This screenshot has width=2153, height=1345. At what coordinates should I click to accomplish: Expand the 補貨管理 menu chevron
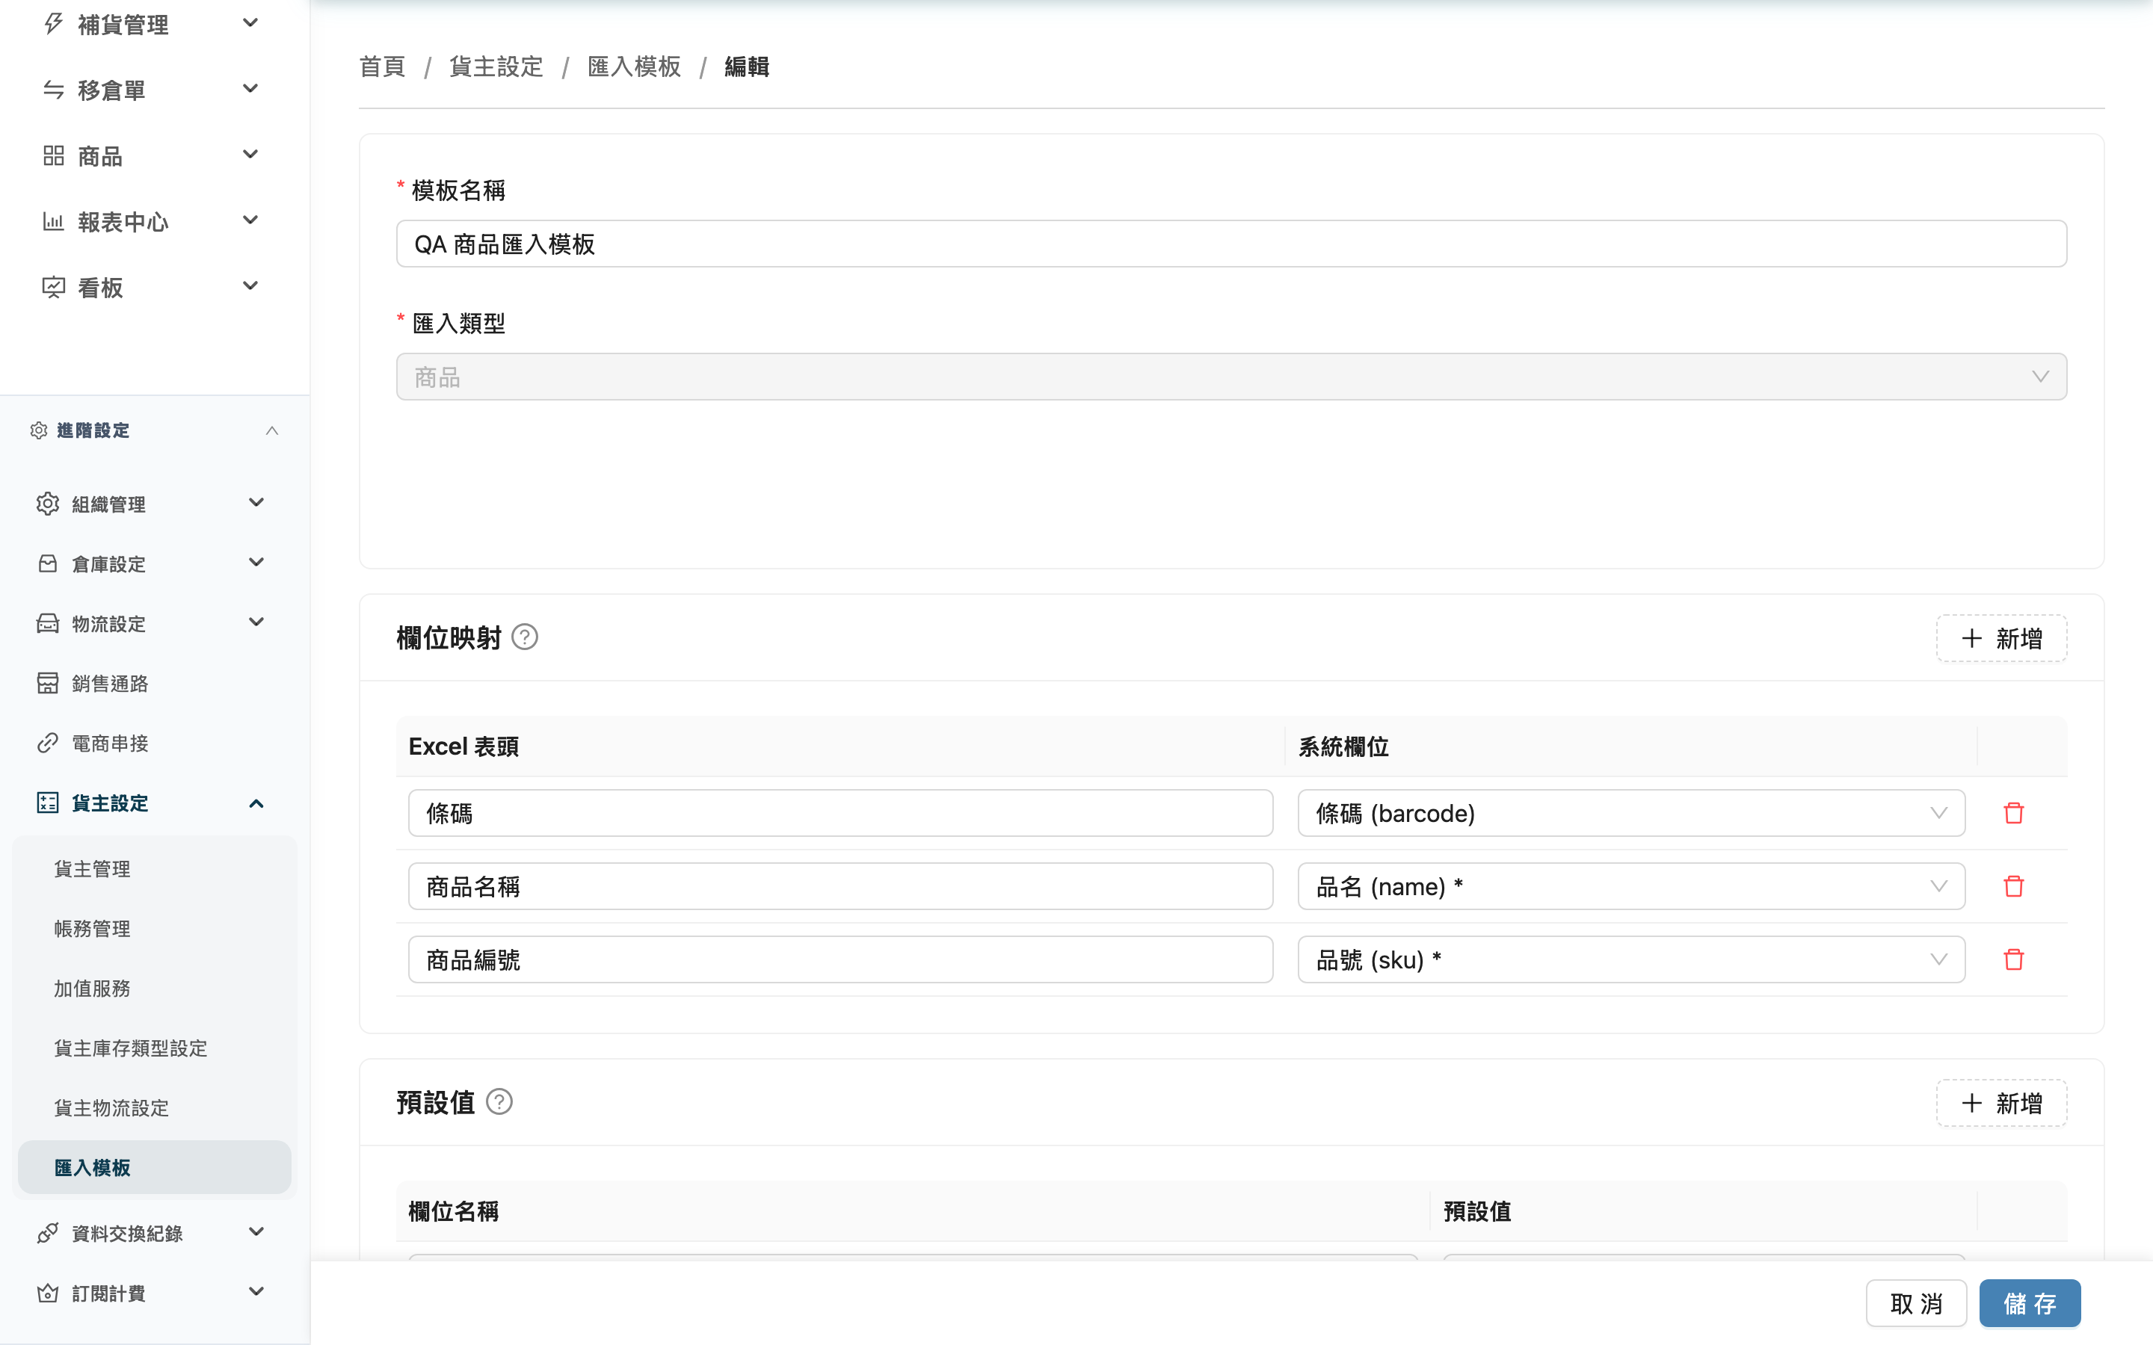pyautogui.click(x=251, y=23)
